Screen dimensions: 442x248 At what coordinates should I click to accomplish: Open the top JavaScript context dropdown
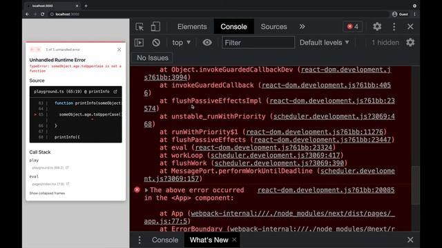tap(181, 43)
